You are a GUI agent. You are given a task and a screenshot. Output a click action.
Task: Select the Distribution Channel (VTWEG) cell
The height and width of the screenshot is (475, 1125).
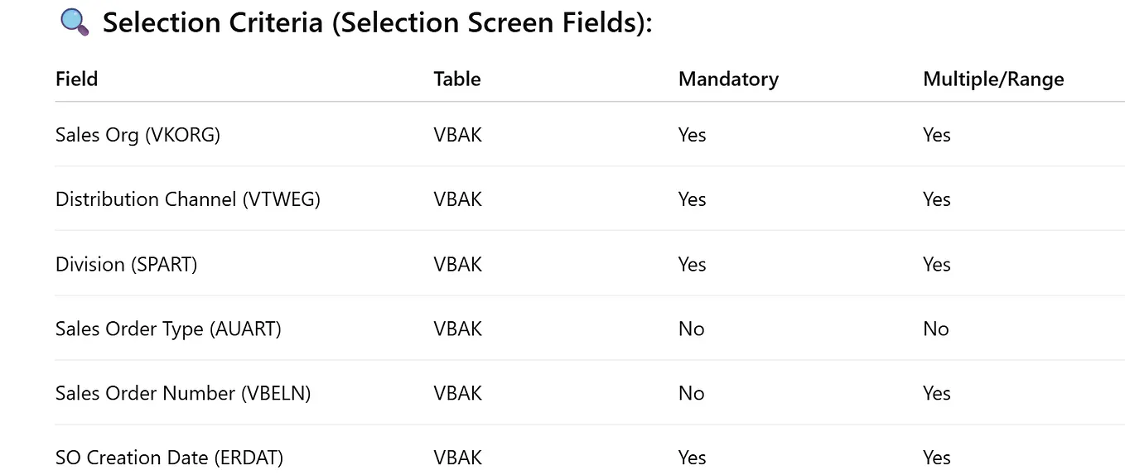187,199
